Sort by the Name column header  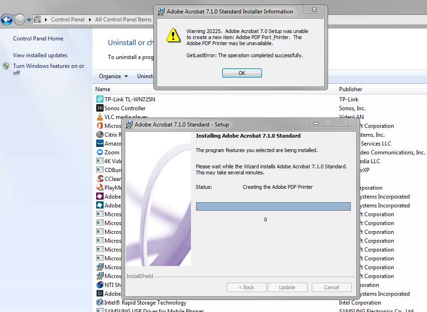pos(103,89)
